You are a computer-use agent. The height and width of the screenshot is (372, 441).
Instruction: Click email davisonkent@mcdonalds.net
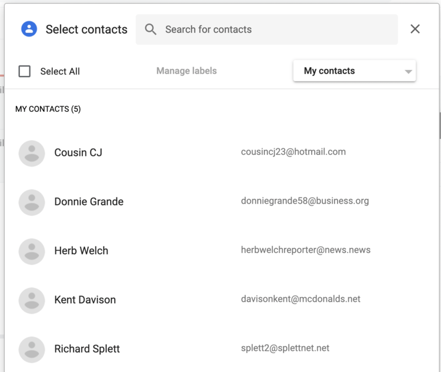click(300, 299)
